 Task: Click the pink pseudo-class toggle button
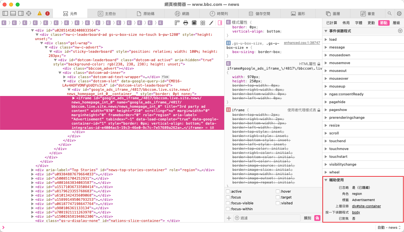click(x=317, y=218)
